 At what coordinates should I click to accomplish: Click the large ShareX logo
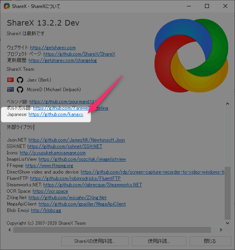tap(191, 56)
